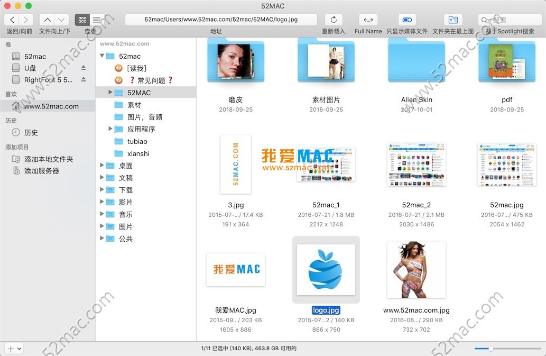Screen dimensions: 546x356
Task: Select 图片，音频 folder in tree
Action: click(138, 117)
